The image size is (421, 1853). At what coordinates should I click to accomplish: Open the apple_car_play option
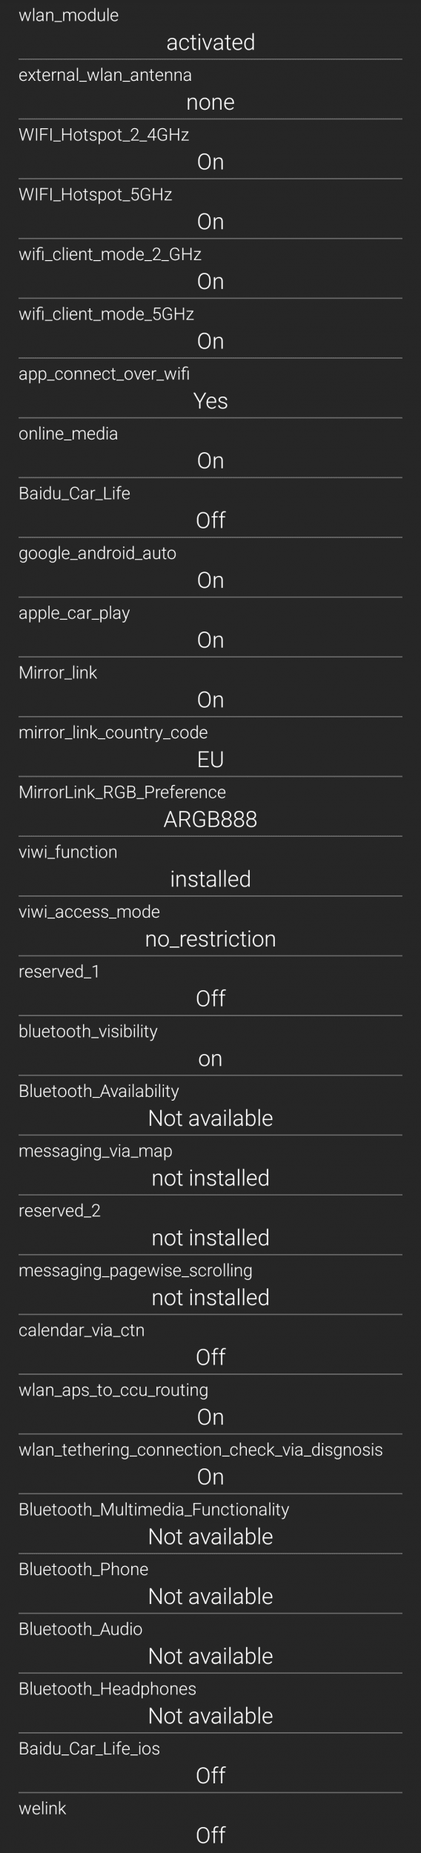point(210,628)
